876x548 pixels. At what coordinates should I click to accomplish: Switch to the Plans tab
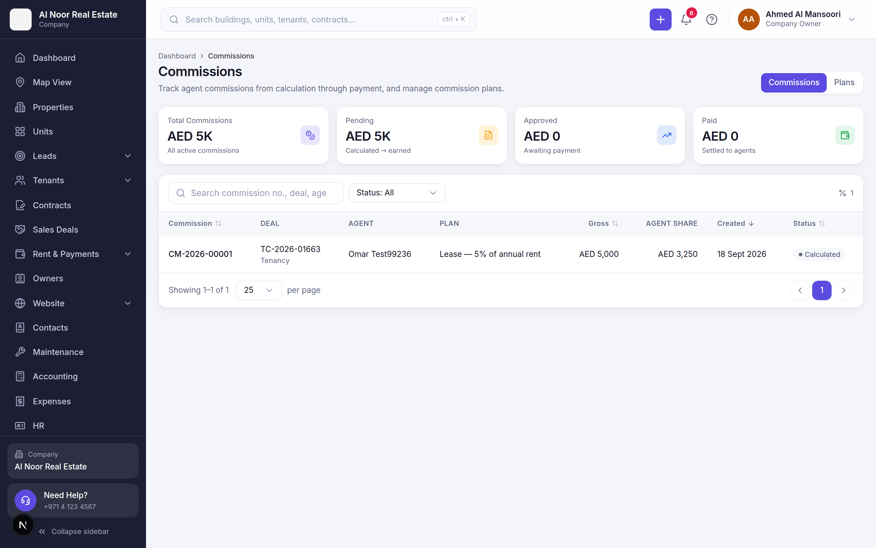(x=844, y=83)
